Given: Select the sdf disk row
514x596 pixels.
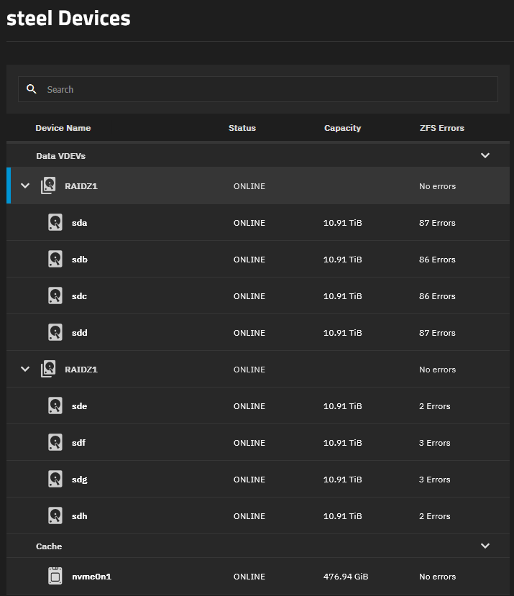Looking at the screenshot, I should 259,443.
